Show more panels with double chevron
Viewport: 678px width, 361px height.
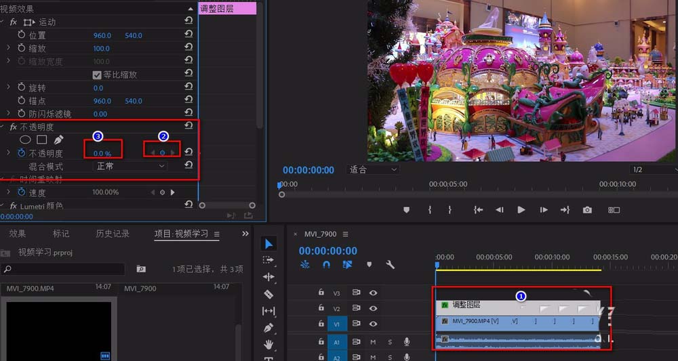[245, 234]
